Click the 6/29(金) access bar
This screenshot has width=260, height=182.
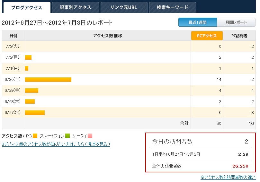pos(31,91)
